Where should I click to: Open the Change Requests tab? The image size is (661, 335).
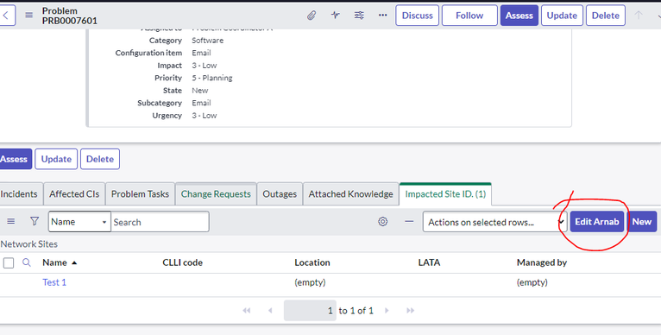216,194
